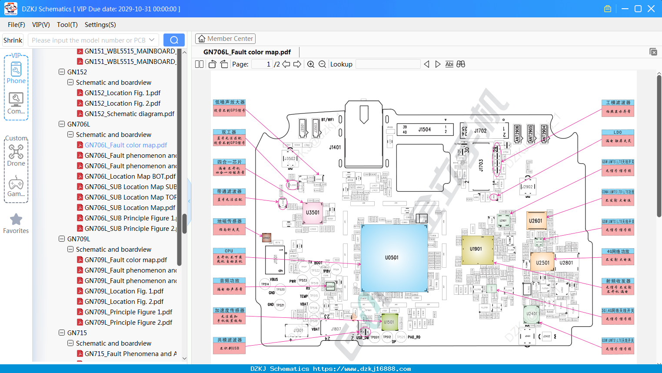Open the Member Center button
662x373 pixels.
(x=225, y=39)
